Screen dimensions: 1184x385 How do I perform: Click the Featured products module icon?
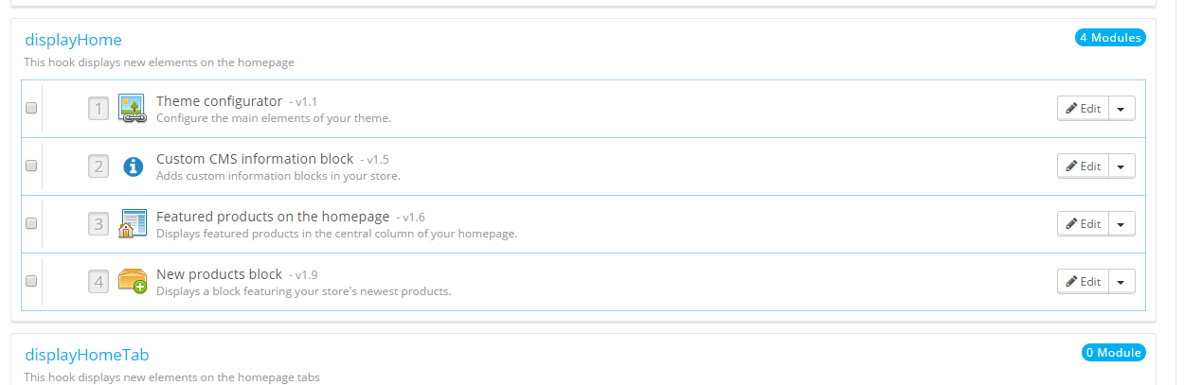[x=133, y=224]
